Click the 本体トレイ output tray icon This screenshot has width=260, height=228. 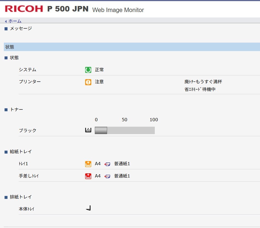(88, 208)
